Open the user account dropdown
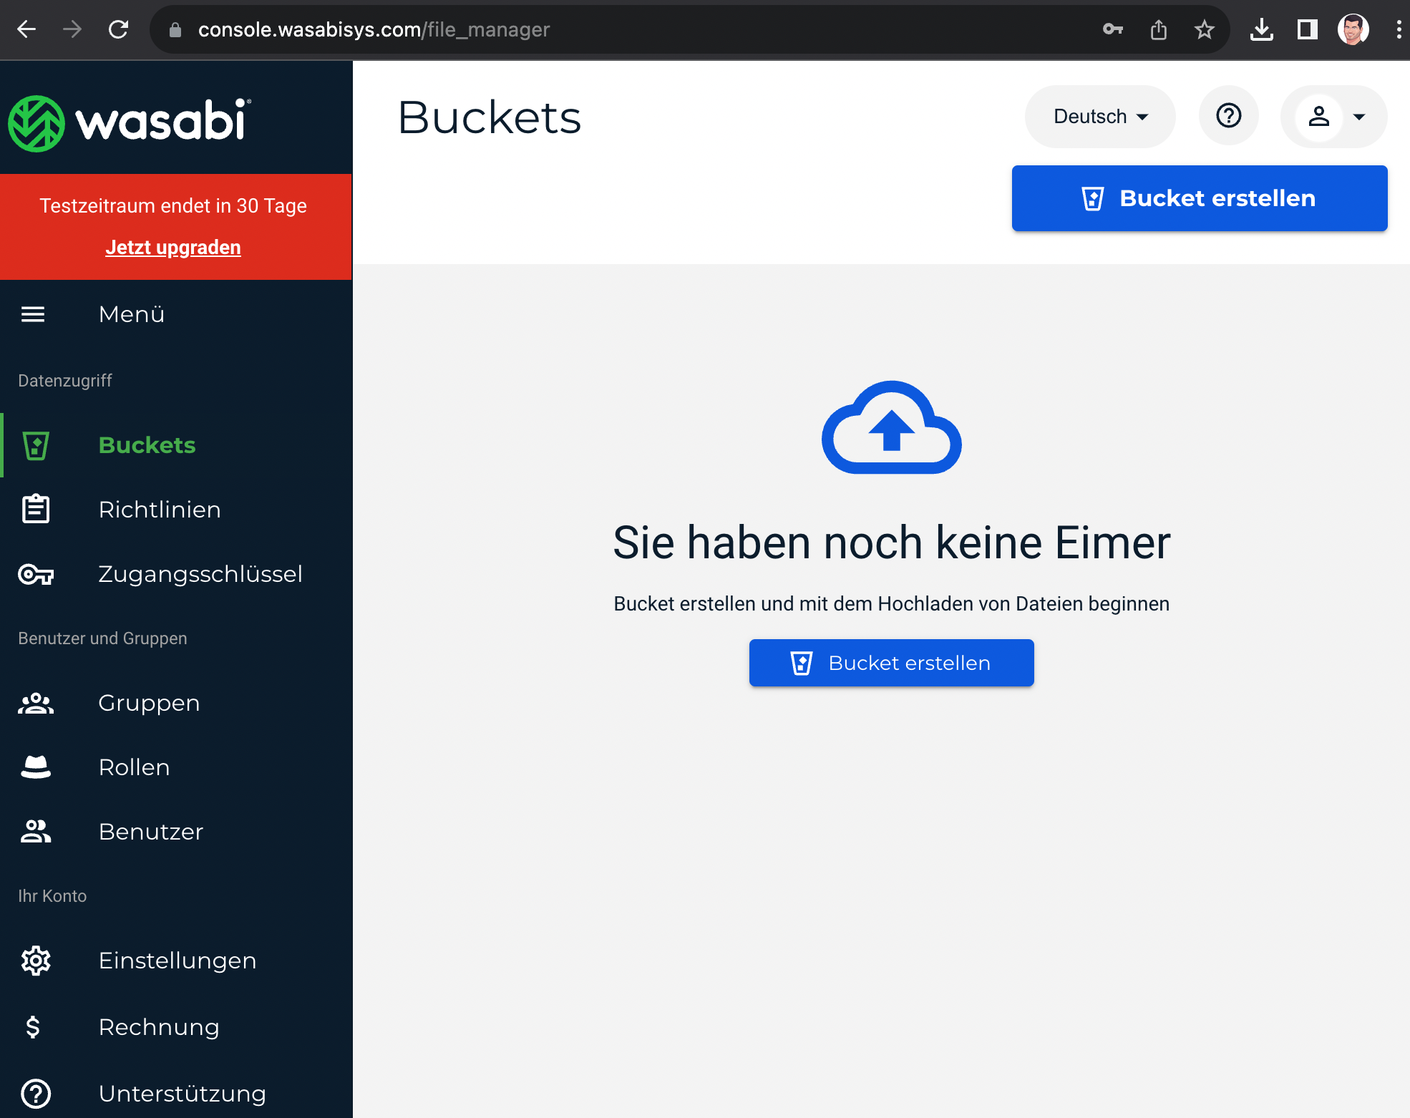The image size is (1410, 1118). [x=1334, y=117]
